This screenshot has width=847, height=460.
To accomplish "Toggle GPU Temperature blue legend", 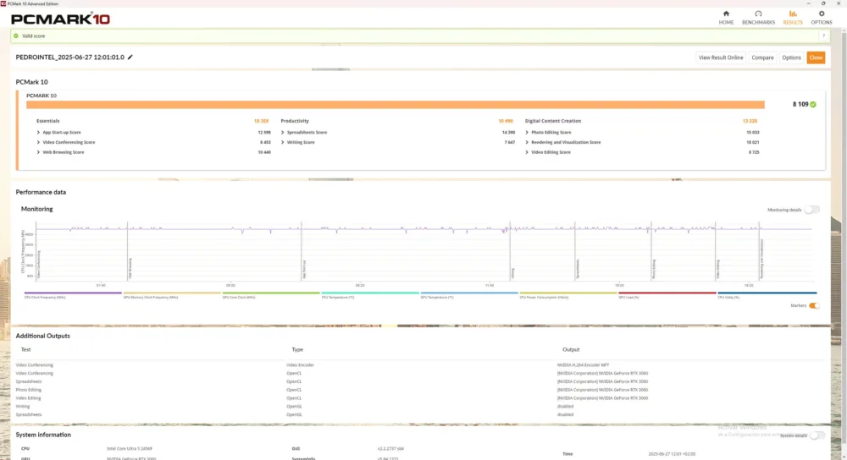I will (469, 295).
